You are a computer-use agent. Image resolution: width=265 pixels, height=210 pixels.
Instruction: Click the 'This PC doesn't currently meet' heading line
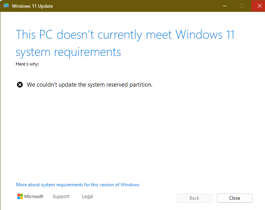[x=125, y=34]
